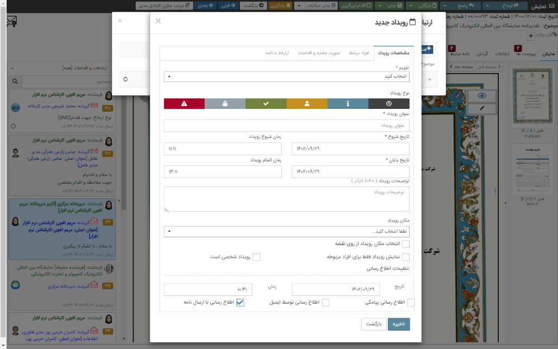Screen dimensions: 558x349
Task: Click the ذخیره save button
Action: [x=398, y=324]
